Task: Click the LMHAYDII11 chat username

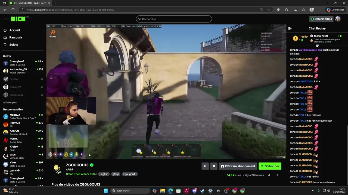Action: pos(306,82)
